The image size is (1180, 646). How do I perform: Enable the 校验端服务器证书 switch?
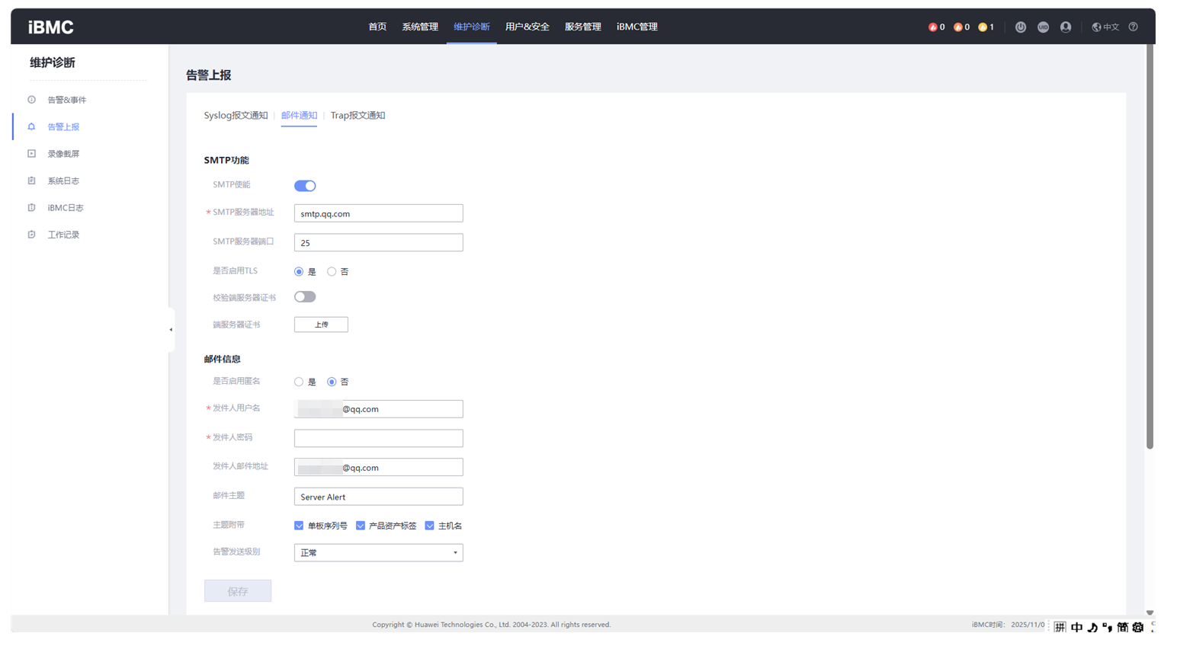point(305,297)
